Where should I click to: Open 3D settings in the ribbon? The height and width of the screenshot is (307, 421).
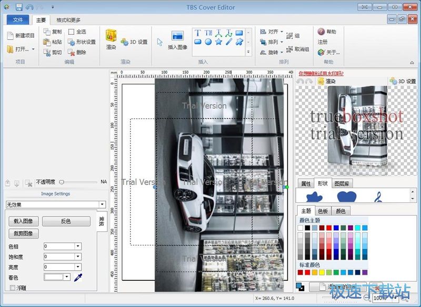[x=134, y=42]
